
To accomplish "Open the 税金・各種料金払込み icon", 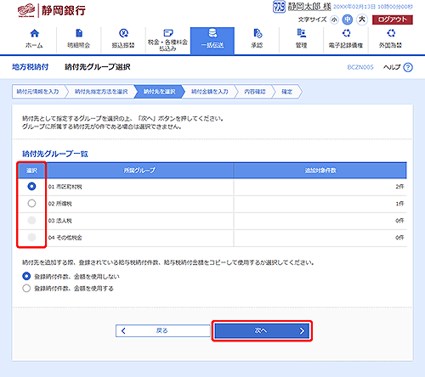I will [168, 33].
